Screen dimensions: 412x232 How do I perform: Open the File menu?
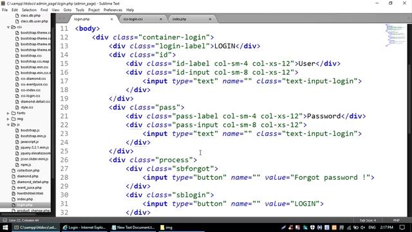[5, 10]
